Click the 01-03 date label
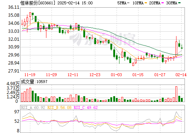 pos(116,75)
